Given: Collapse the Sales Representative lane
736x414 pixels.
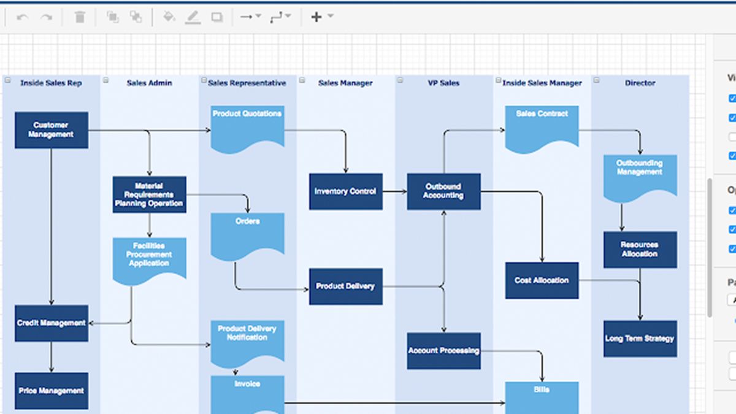Looking at the screenshot, I should tap(203, 79).
